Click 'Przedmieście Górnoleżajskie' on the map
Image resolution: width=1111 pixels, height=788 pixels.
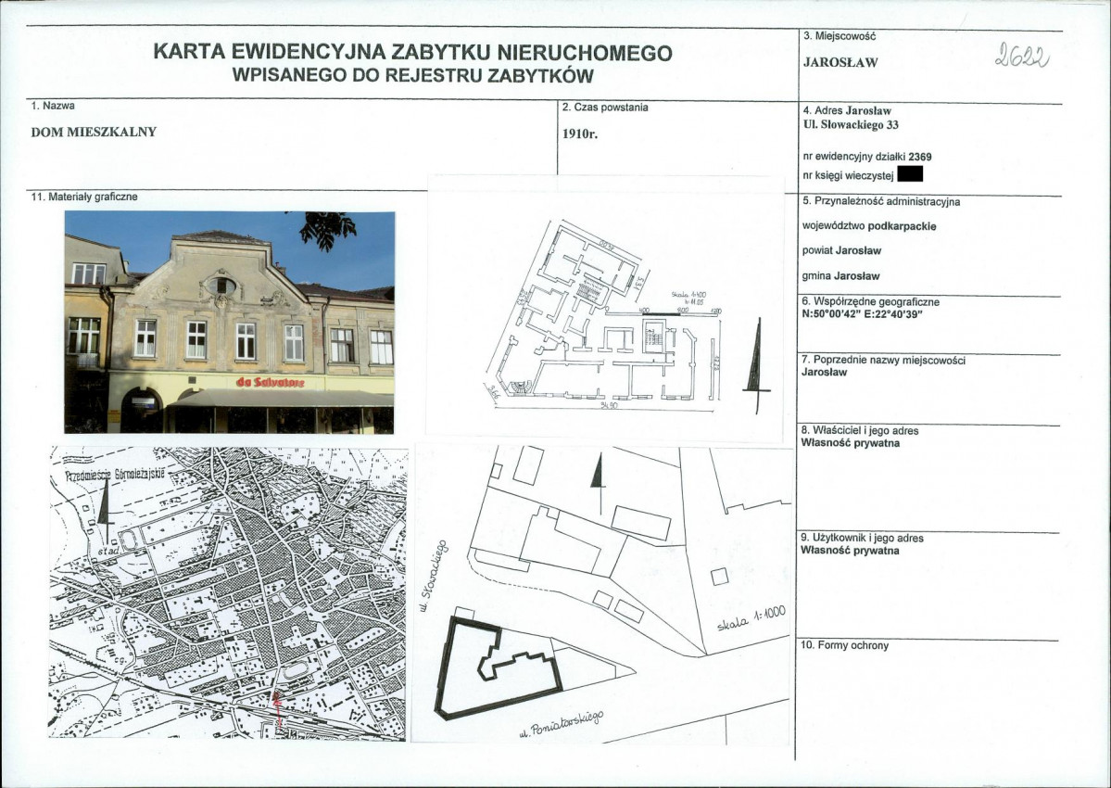click(x=115, y=475)
